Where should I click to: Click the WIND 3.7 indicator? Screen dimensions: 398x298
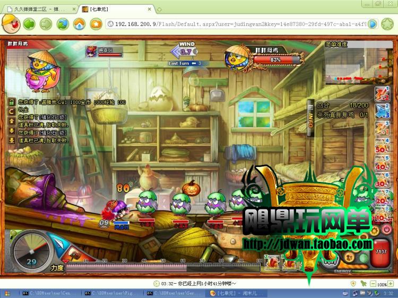185,50
